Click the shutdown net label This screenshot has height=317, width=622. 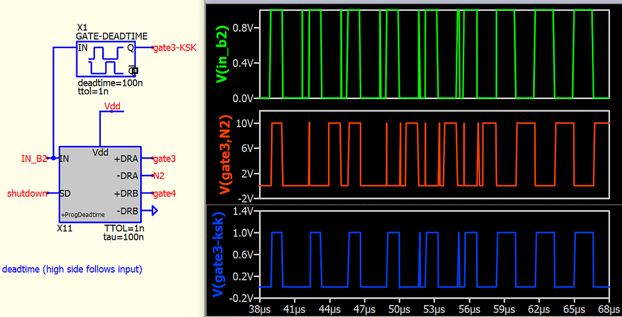pyautogui.click(x=27, y=194)
